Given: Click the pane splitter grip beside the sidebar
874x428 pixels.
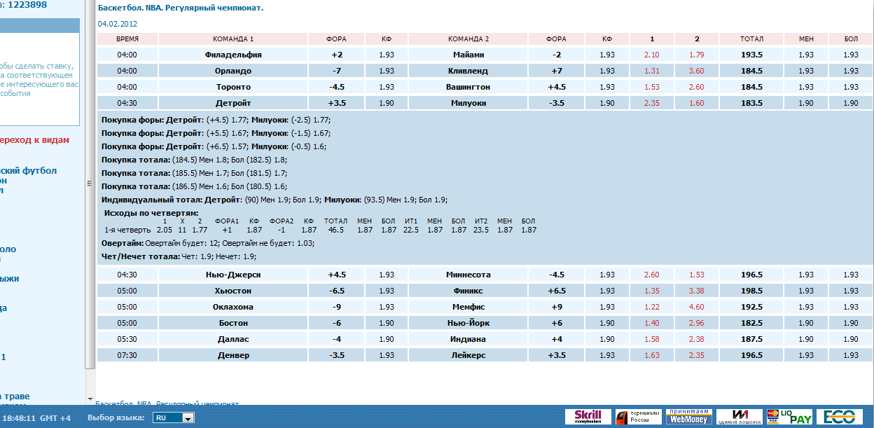Looking at the screenshot, I should 89,184.
